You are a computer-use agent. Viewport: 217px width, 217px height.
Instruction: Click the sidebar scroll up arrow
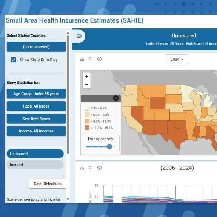click(x=68, y=33)
